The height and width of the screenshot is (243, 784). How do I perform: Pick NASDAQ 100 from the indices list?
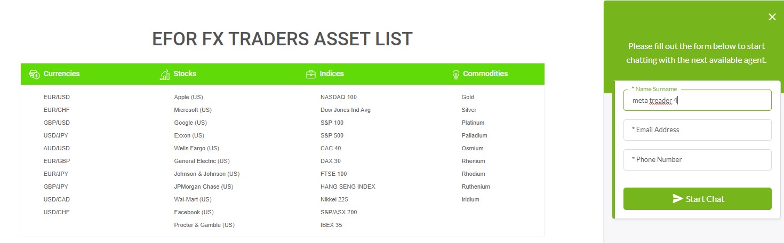coord(339,97)
